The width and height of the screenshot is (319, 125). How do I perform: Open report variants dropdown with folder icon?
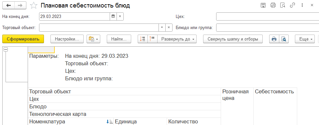(x=93, y=39)
